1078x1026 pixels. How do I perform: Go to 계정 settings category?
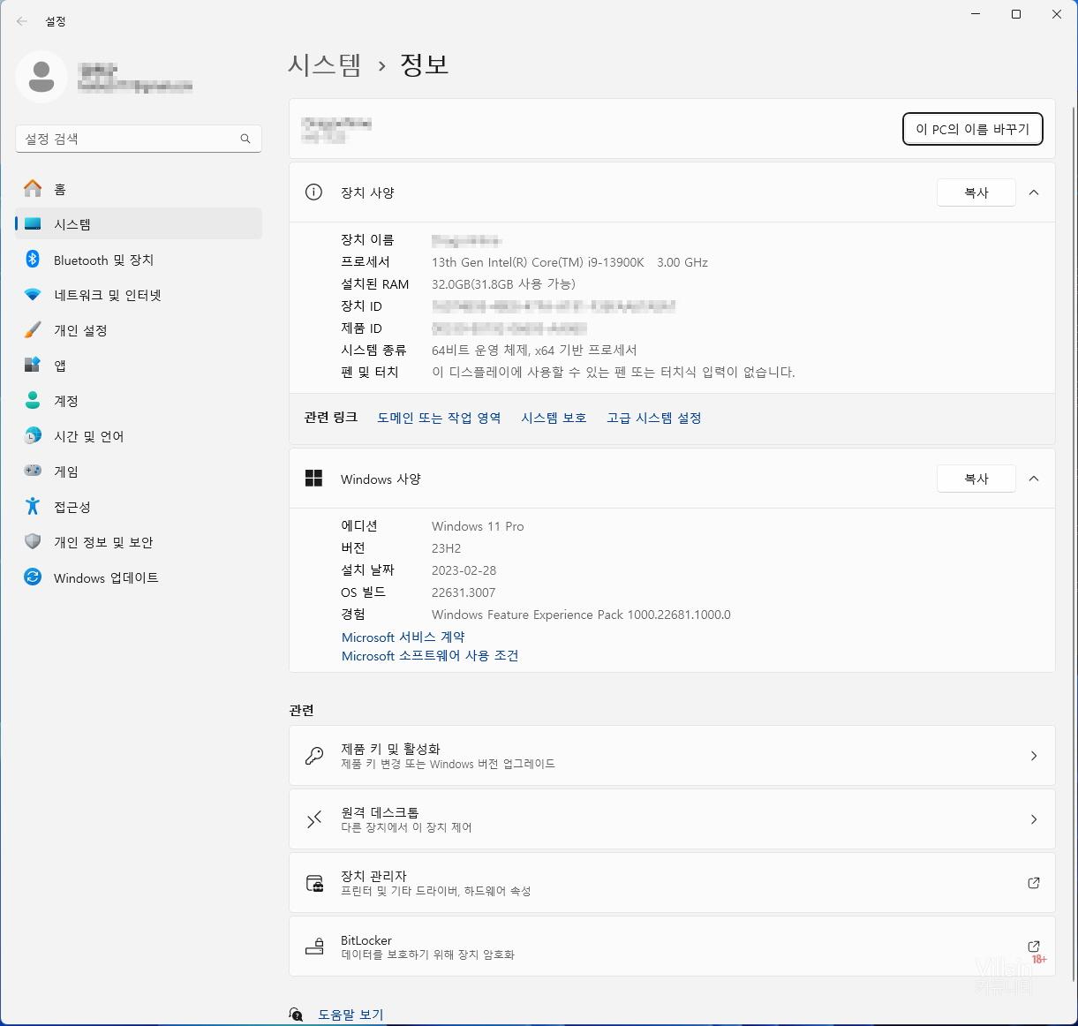click(66, 401)
